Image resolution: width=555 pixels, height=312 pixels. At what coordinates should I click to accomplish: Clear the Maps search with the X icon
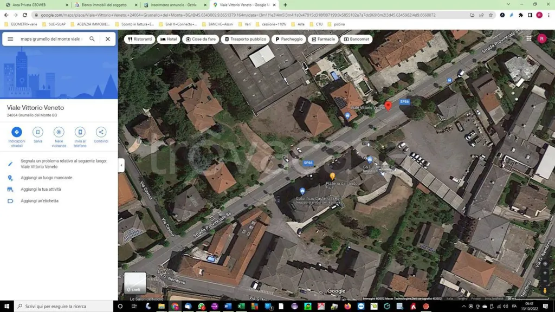pyautogui.click(x=108, y=39)
